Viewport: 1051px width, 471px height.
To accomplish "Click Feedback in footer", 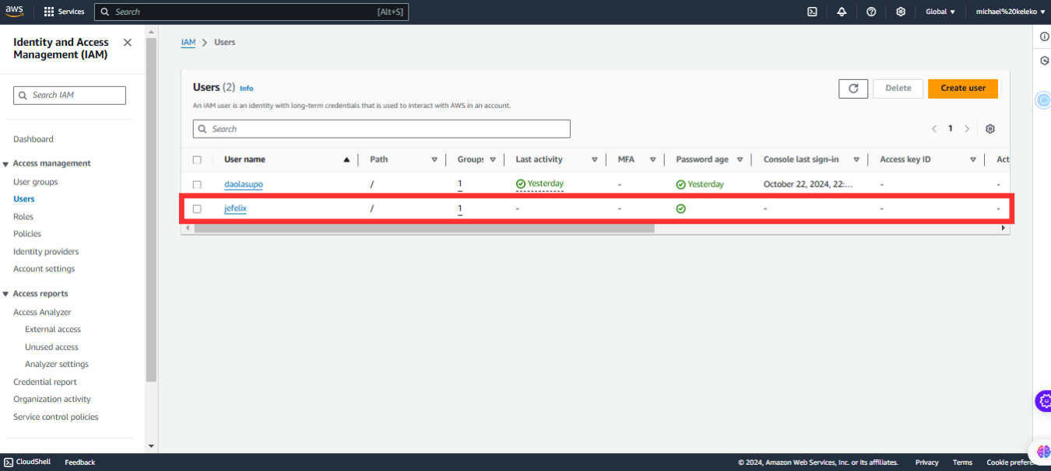I will [x=79, y=462].
